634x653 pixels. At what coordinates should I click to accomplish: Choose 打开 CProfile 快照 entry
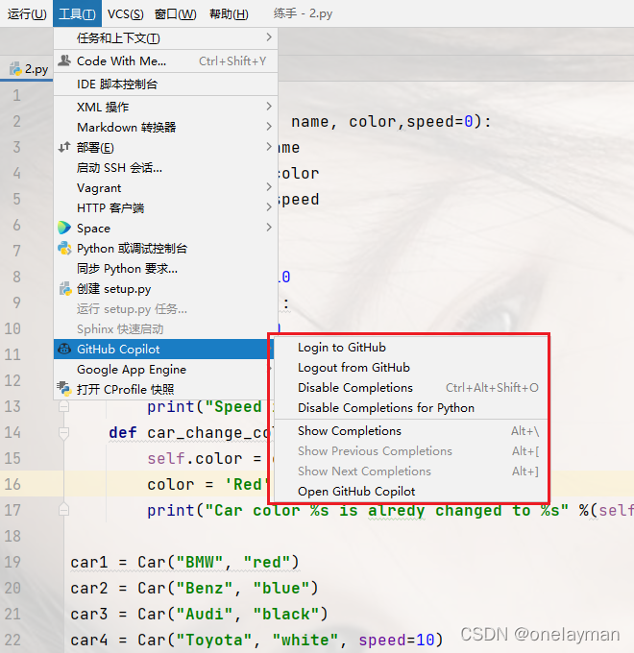(162, 389)
